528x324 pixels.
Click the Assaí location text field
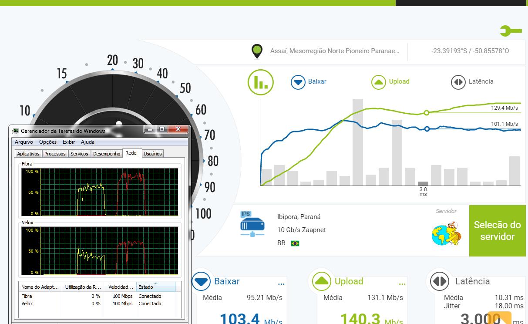point(335,51)
